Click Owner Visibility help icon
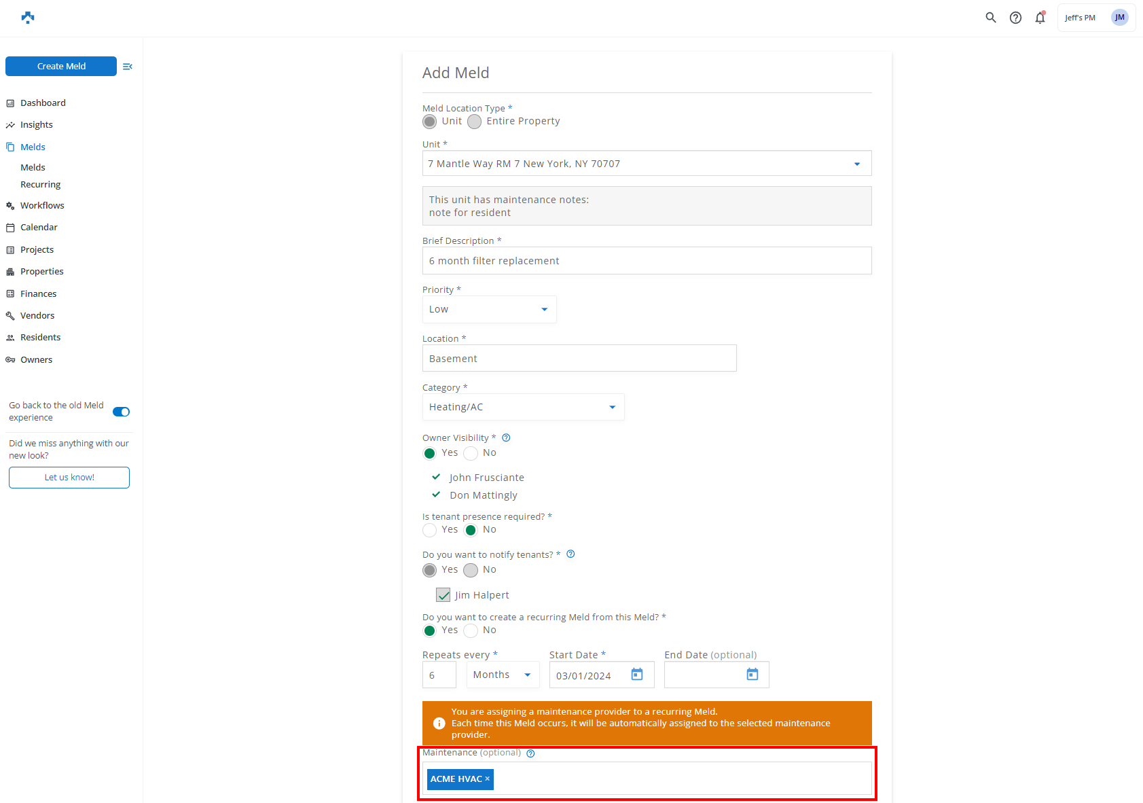 pos(506,438)
